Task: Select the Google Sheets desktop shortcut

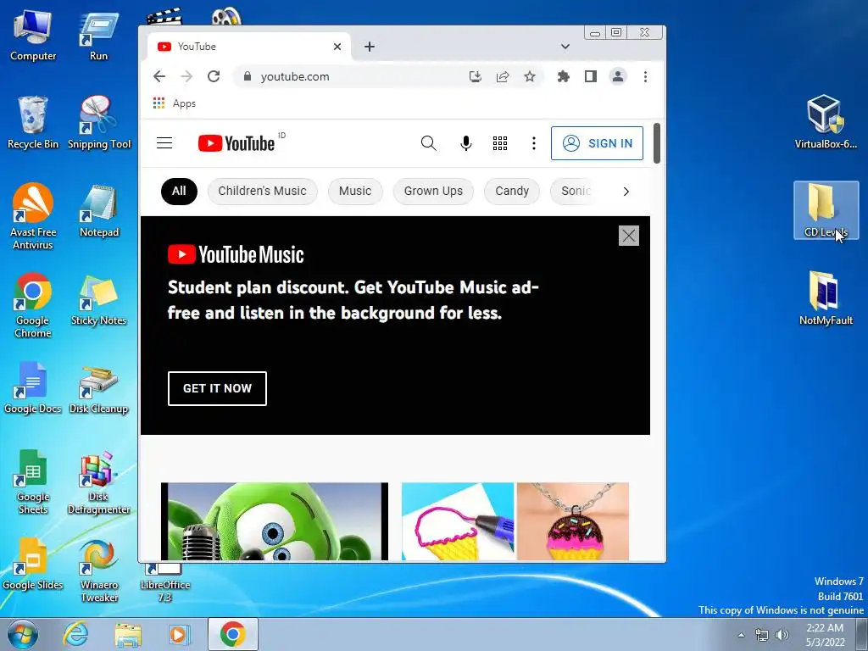Action: 33,481
